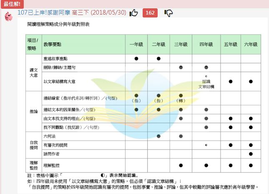Click the 詰問作者 row label
Screen dimensions: 269x194
(51, 154)
